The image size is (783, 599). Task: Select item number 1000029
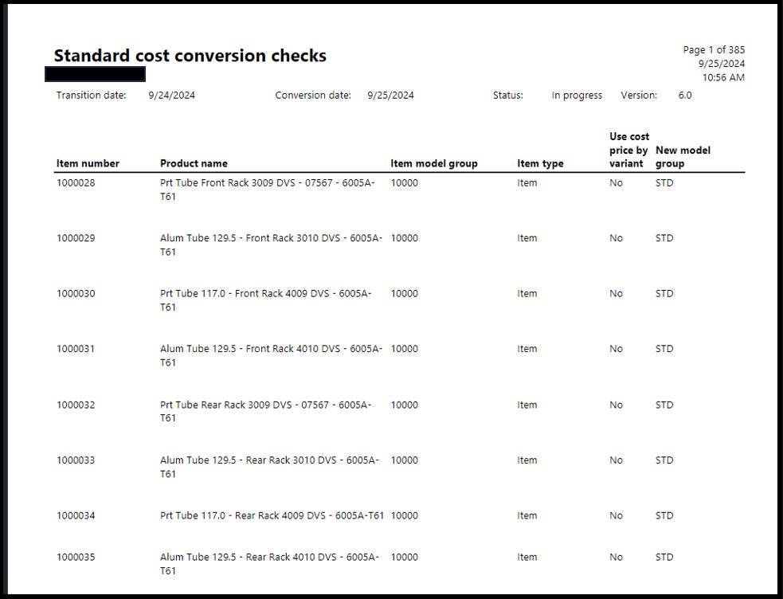pyautogui.click(x=76, y=238)
